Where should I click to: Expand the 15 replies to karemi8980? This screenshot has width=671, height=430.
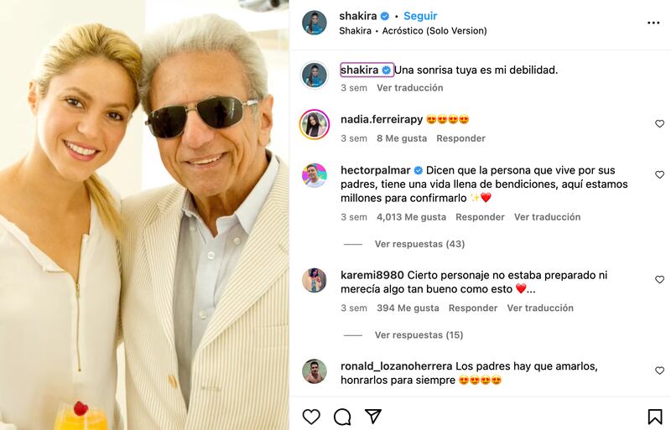[x=419, y=335]
